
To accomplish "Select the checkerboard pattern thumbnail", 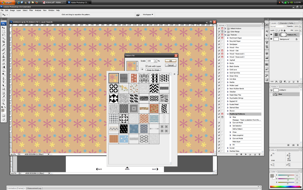I will click(124, 108).
